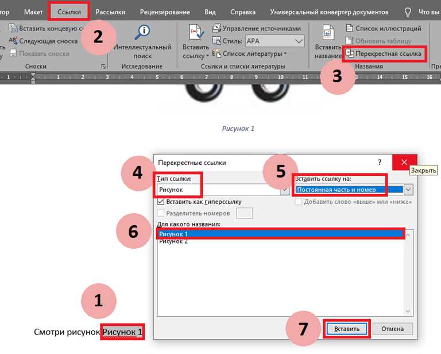Click list scrollbar down arrow
Image resolution: width=441 pixels, height=354 pixels.
[x=408, y=311]
